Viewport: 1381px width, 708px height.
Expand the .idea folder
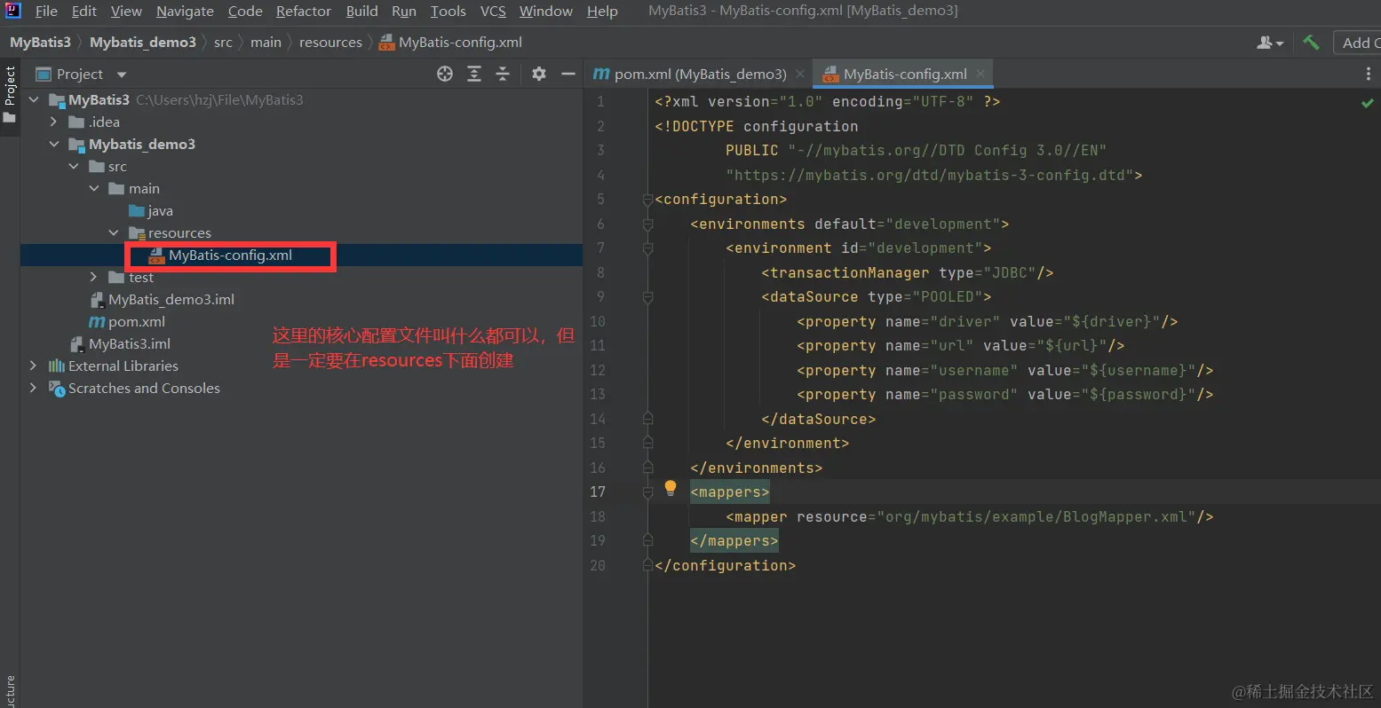click(53, 122)
